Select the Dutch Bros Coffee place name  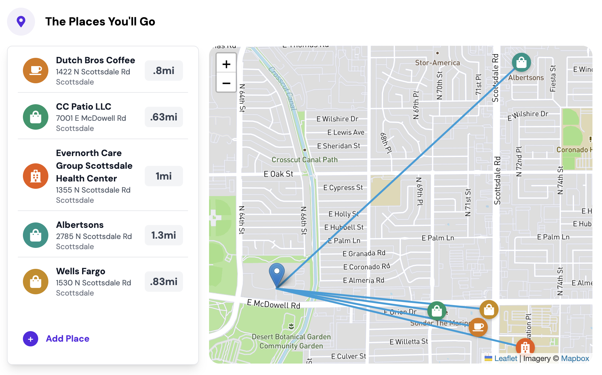pos(95,60)
